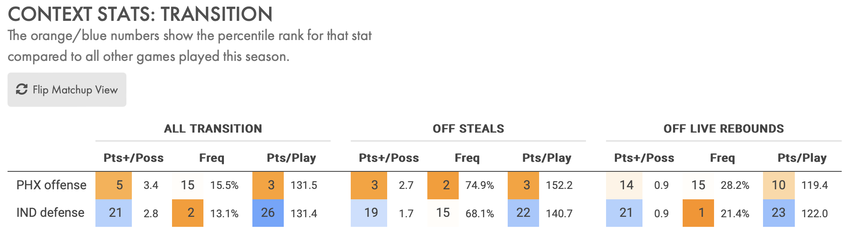Click orange percentile 5 cell for PHX offense
This screenshot has height=231, width=853.
click(x=113, y=185)
